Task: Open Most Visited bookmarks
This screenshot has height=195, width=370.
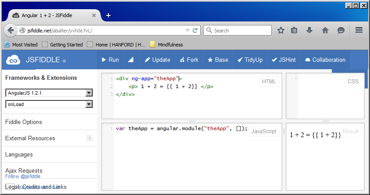Action: pyautogui.click(x=21, y=45)
